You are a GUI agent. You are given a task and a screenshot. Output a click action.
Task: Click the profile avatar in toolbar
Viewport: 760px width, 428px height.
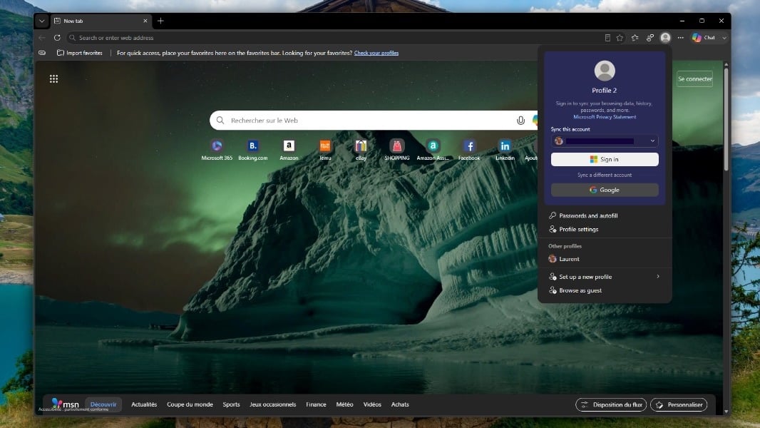point(665,38)
